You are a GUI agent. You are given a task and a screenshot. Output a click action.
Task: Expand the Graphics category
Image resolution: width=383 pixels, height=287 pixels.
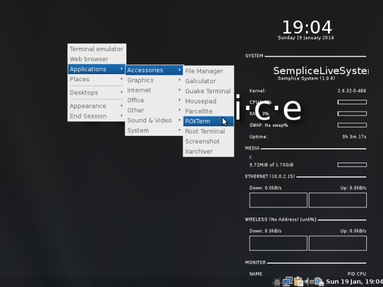click(154, 80)
